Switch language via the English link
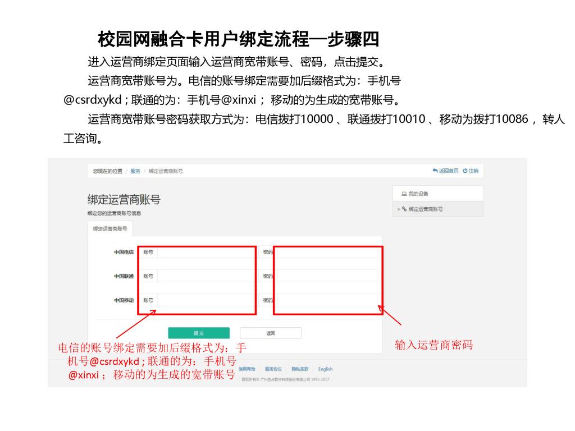 325,369
